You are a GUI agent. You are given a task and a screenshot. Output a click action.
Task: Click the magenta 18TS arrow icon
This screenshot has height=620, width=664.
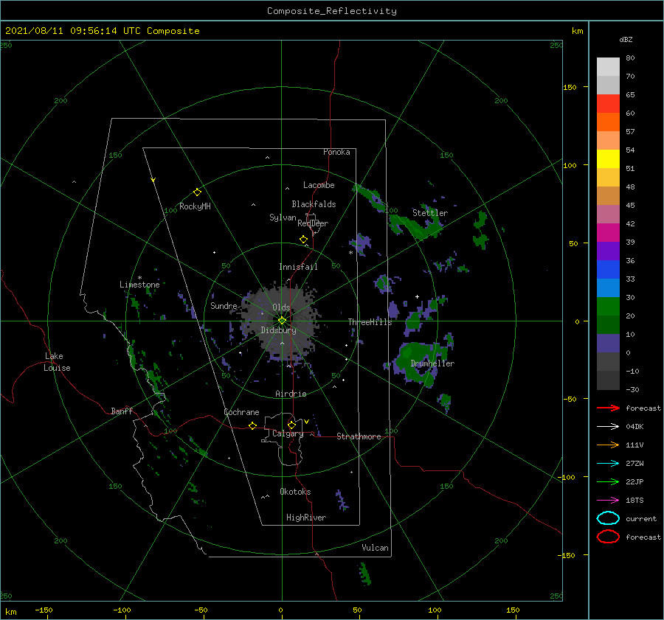coord(608,501)
